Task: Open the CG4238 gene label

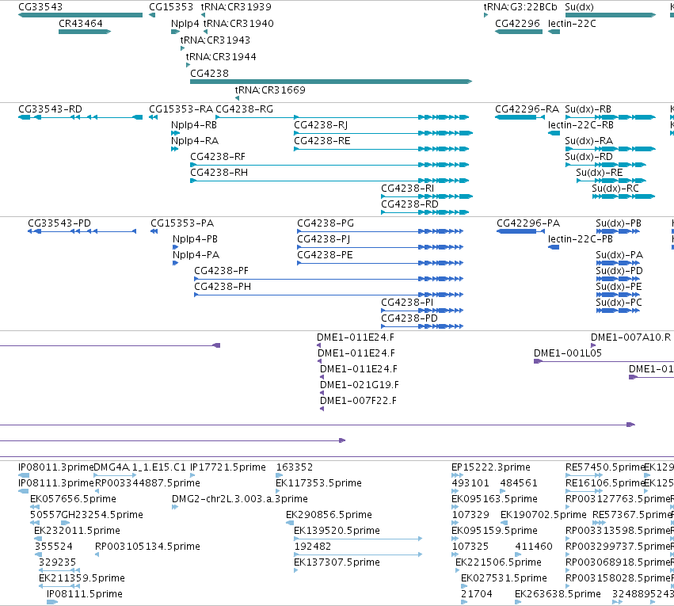Action: pos(209,74)
